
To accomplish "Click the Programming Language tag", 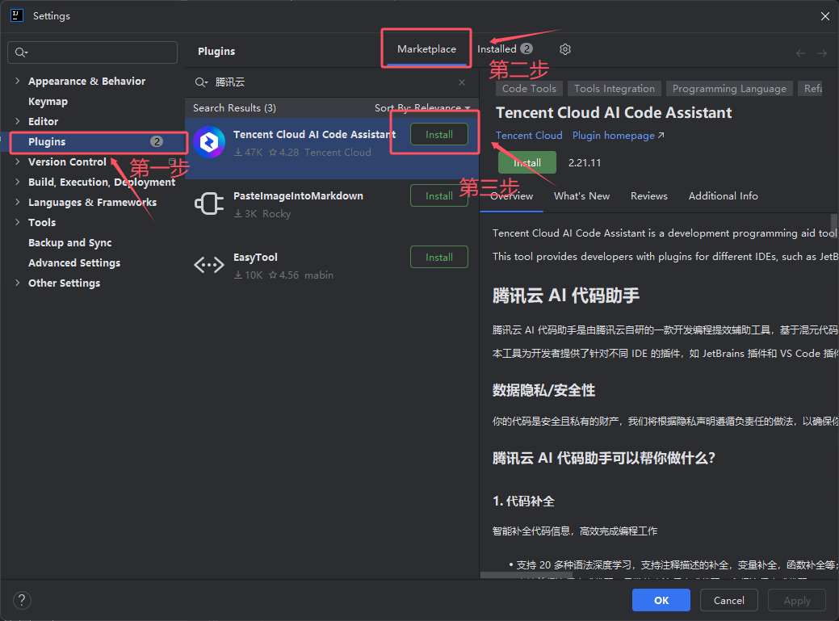I will [x=728, y=89].
